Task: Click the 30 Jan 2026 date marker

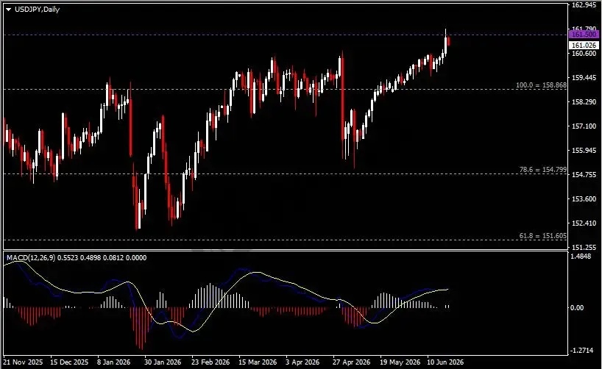Action: coord(163,362)
